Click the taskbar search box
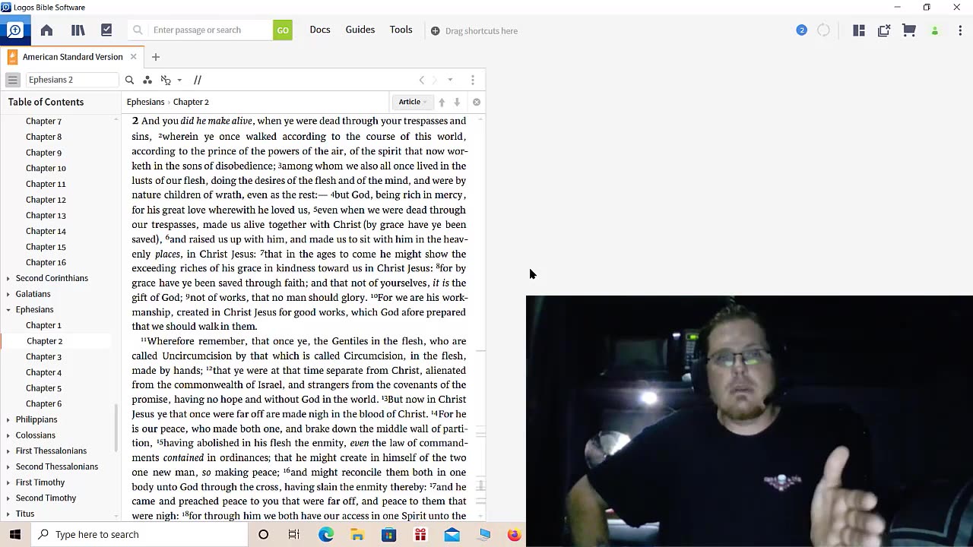The image size is (973, 547). [x=140, y=534]
